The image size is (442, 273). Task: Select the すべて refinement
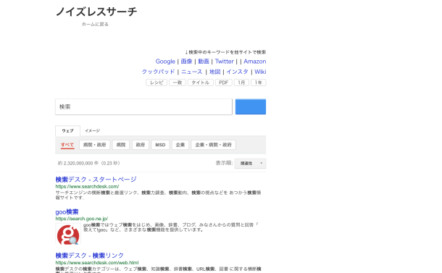pyautogui.click(x=67, y=145)
